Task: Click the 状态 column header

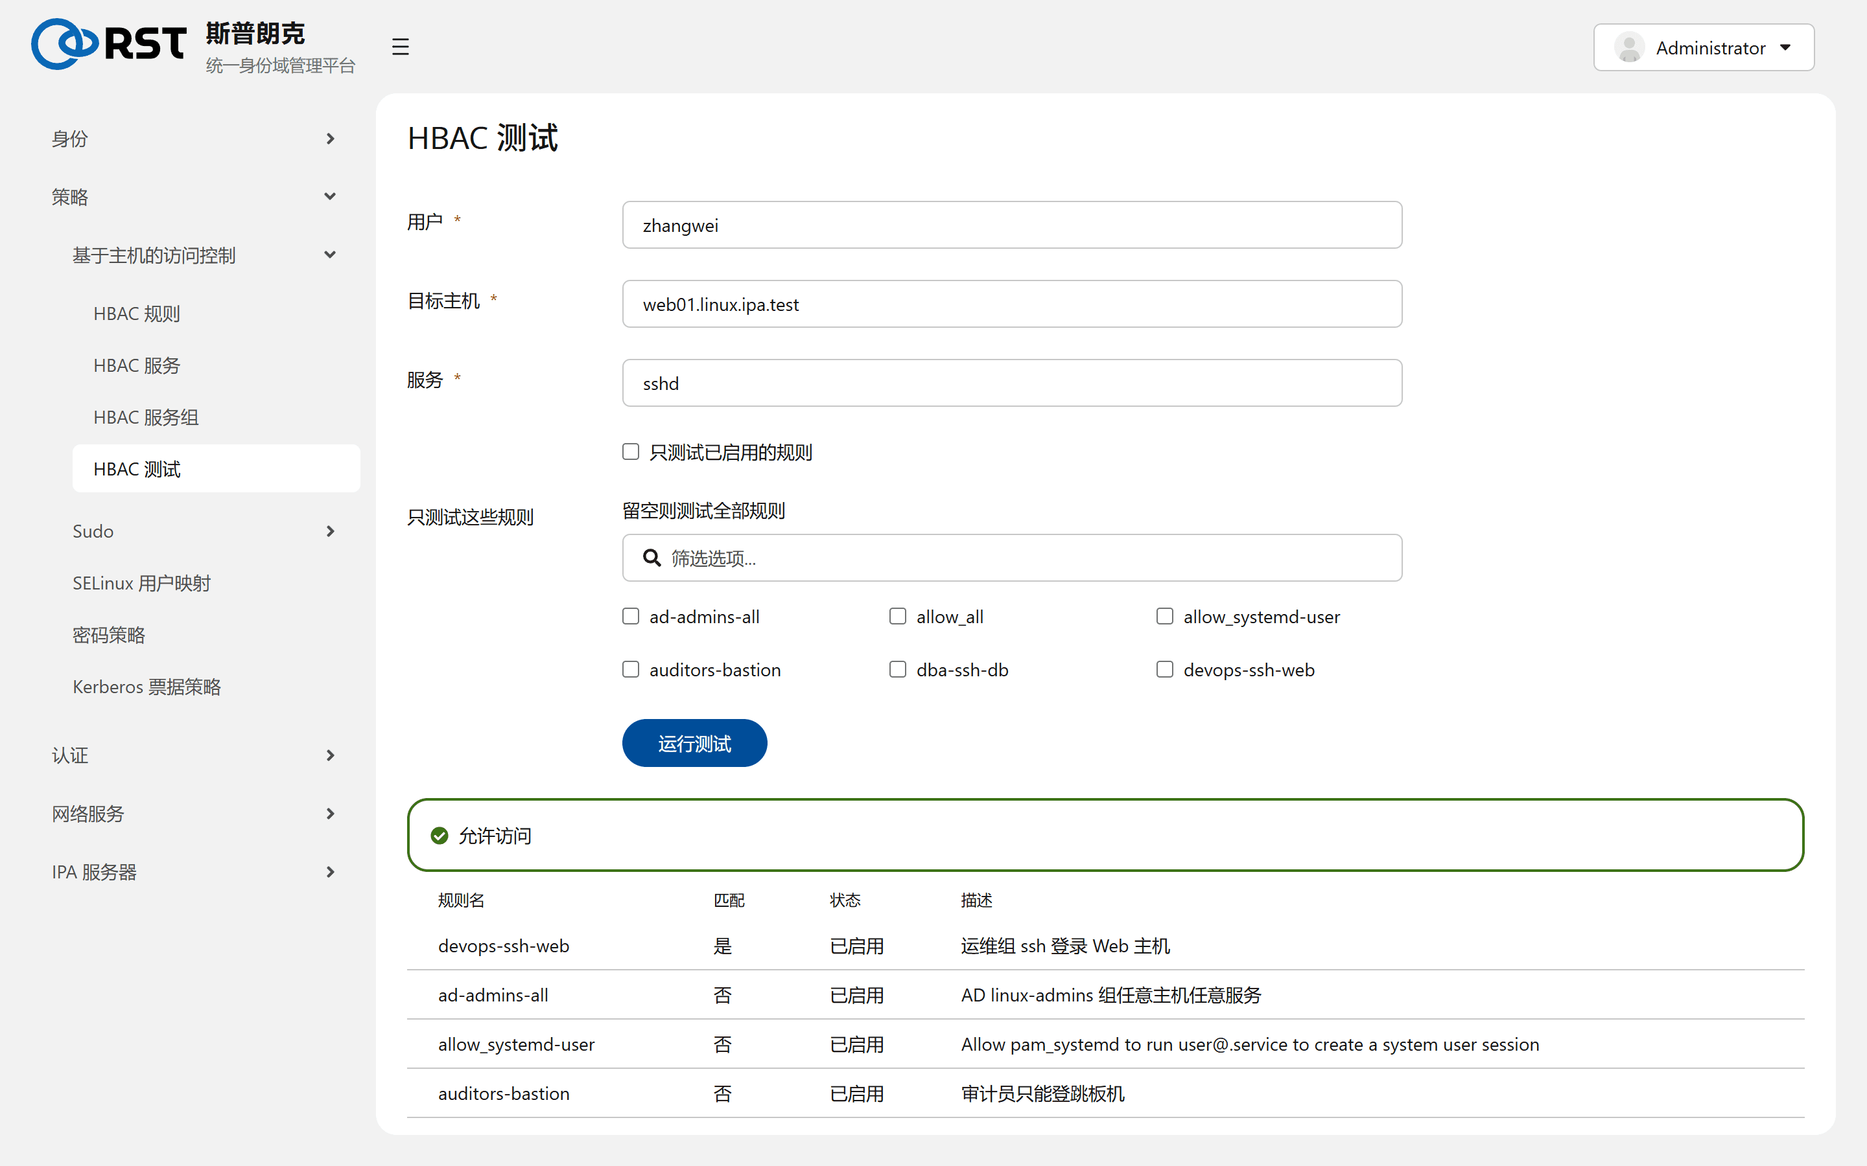Action: pos(845,900)
